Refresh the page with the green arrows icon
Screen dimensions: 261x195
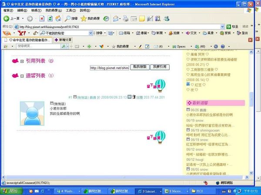coord(50,19)
